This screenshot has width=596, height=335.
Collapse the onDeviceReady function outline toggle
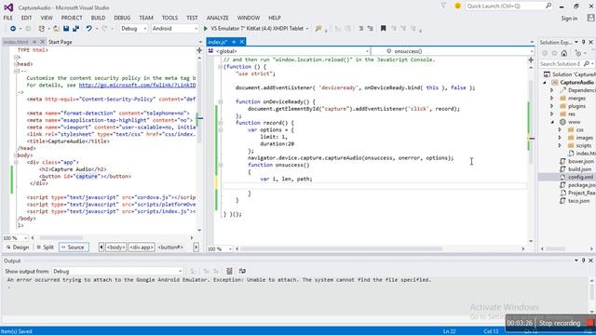pos(220,101)
